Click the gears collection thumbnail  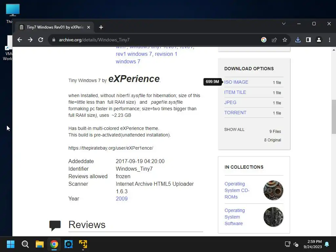(273, 190)
